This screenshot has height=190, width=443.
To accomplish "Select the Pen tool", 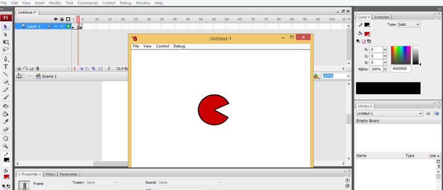I will click(x=5, y=59).
